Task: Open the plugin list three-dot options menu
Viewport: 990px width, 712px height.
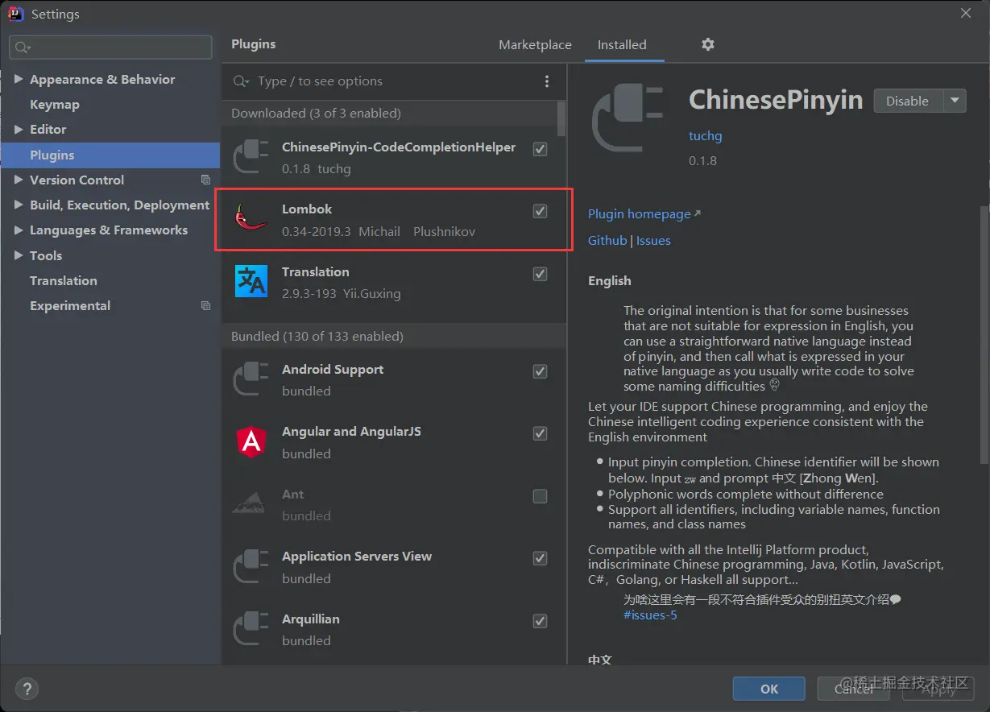Action: (547, 81)
